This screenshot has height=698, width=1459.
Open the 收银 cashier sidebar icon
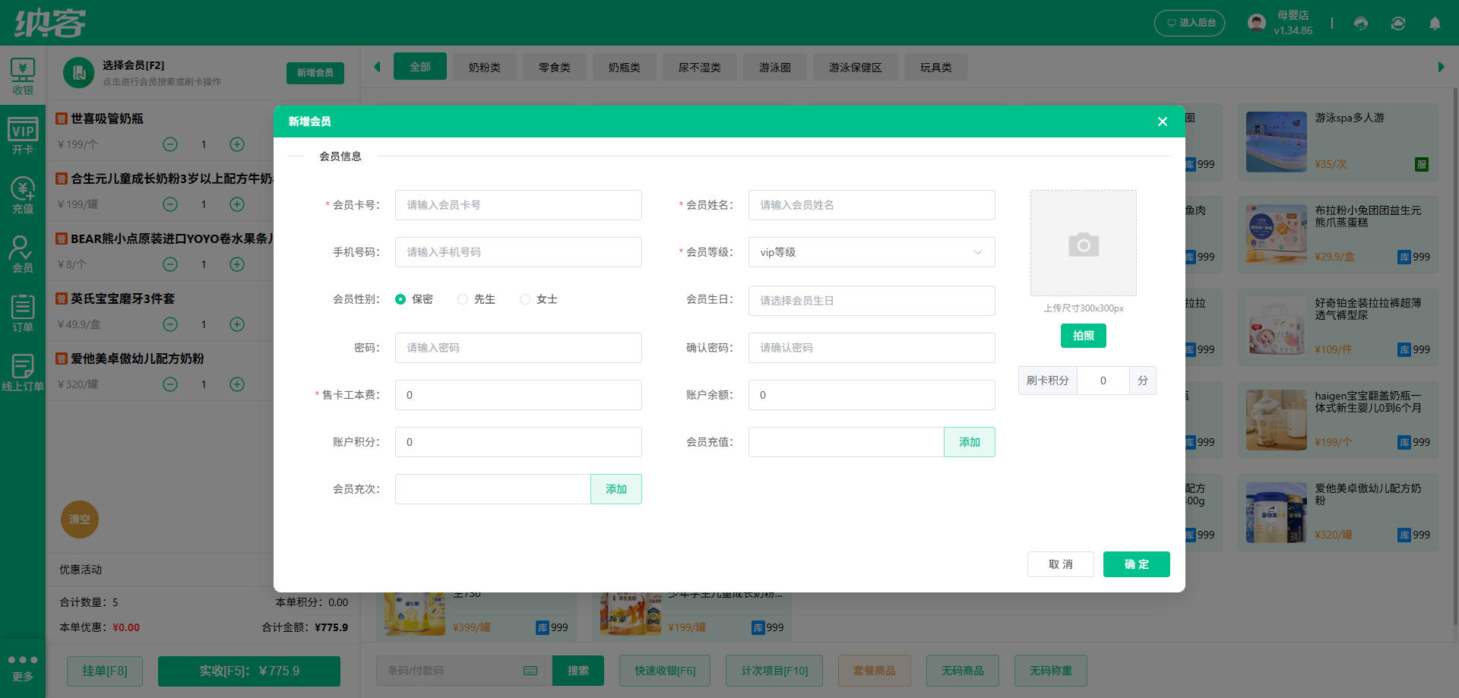[x=23, y=76]
